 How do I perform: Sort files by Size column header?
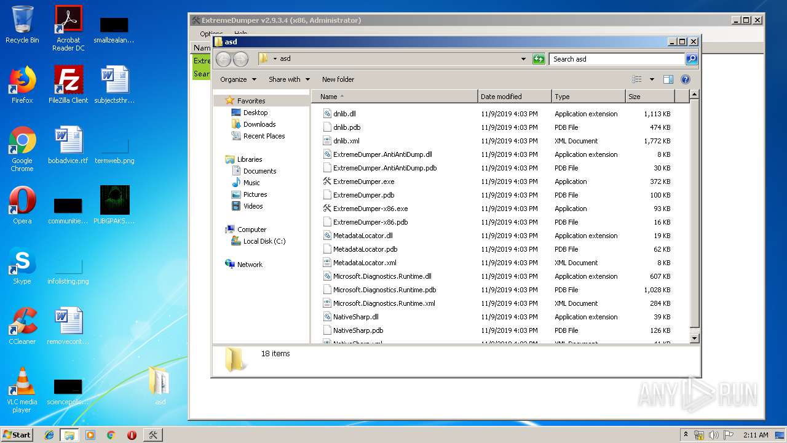pyautogui.click(x=650, y=97)
